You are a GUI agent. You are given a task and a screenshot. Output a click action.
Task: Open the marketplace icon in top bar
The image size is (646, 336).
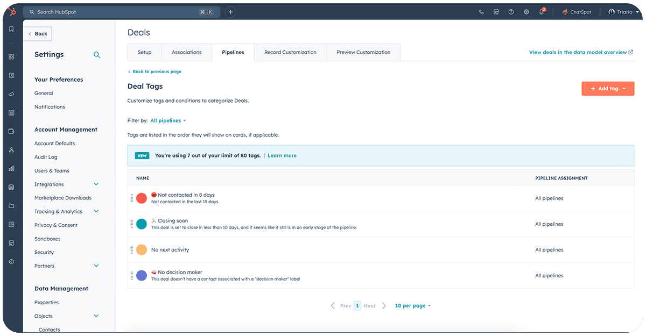click(496, 12)
